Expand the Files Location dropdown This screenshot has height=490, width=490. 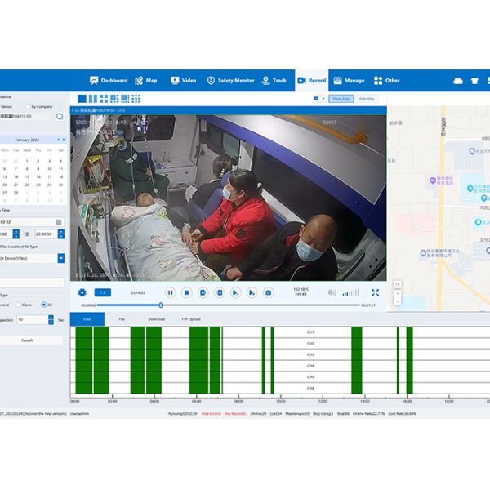pyautogui.click(x=60, y=258)
